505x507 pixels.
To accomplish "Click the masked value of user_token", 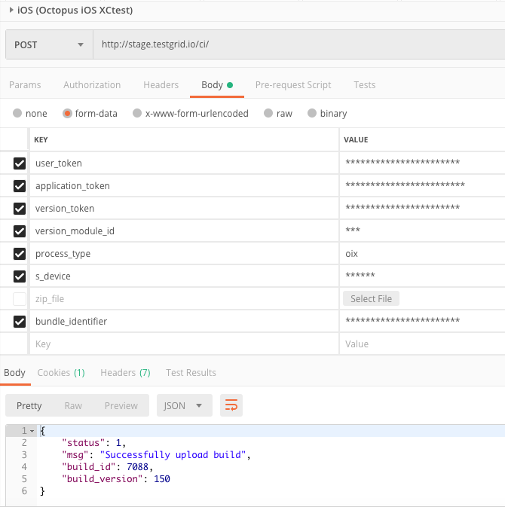I will (402, 162).
